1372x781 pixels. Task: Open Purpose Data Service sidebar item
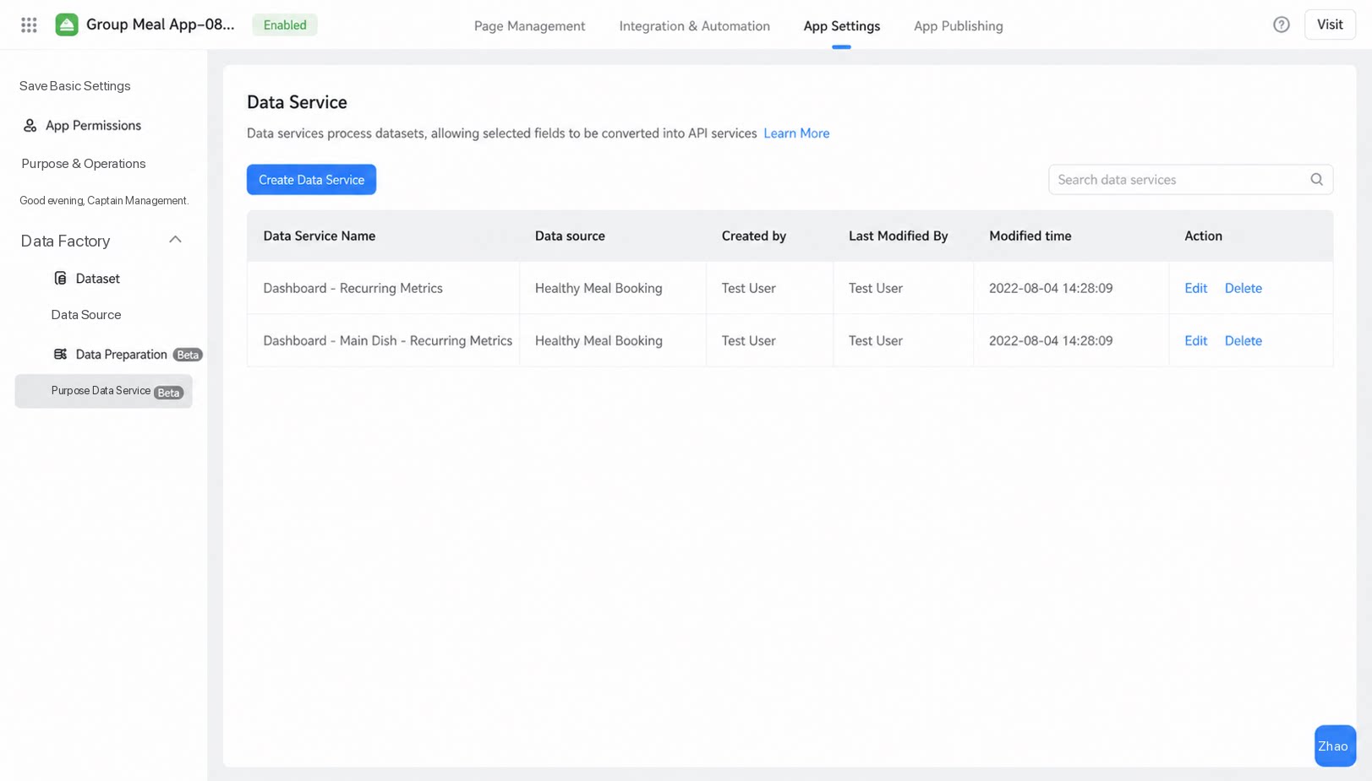(103, 392)
